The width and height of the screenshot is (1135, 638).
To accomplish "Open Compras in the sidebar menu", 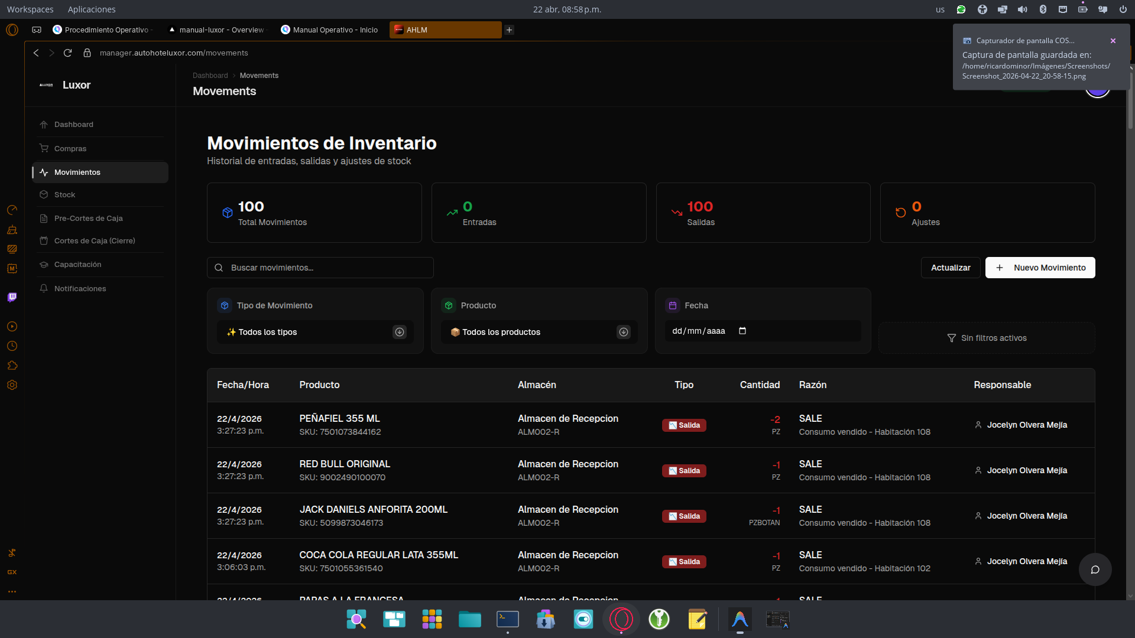I will pos(100,149).
